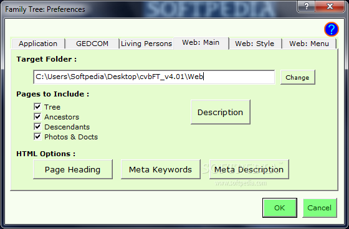Image resolution: width=349 pixels, height=229 pixels.
Task: Confirm preferences with OK
Action: pyautogui.click(x=280, y=208)
